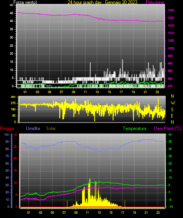Click the W compass direction letter
183x218 pixels.
[173, 103]
